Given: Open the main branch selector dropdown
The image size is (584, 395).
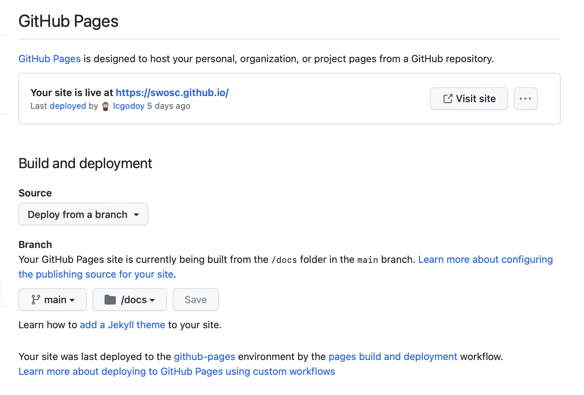Looking at the screenshot, I should coord(53,300).
